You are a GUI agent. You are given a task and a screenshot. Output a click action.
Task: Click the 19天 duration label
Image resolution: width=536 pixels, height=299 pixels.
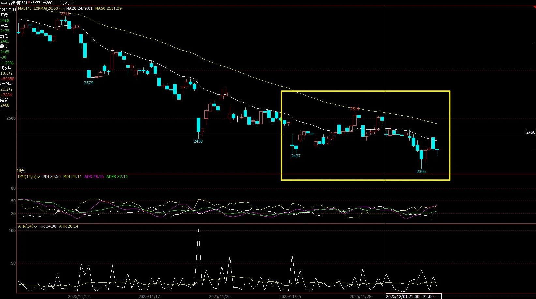tap(21, 171)
